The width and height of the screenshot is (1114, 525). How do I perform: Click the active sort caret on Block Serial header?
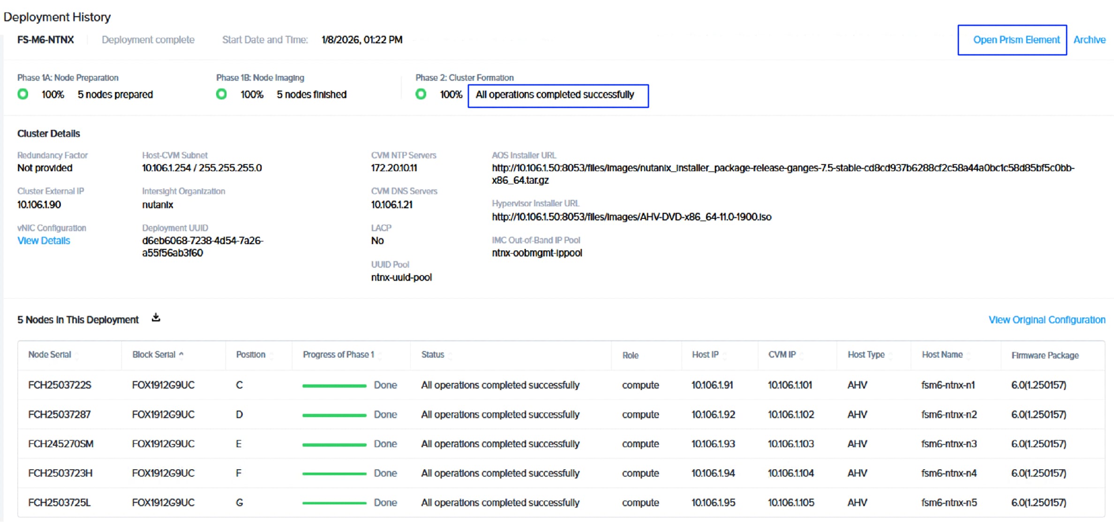point(181,354)
